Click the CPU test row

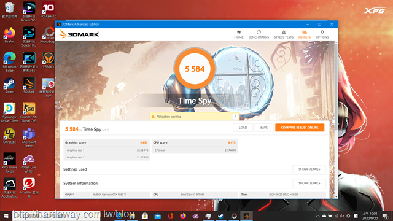tap(195, 150)
